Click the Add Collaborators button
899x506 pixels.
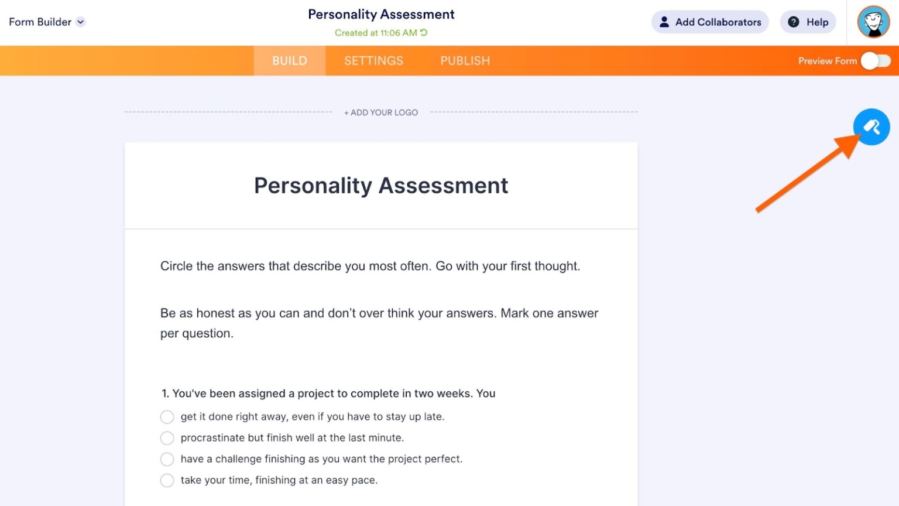click(x=710, y=22)
